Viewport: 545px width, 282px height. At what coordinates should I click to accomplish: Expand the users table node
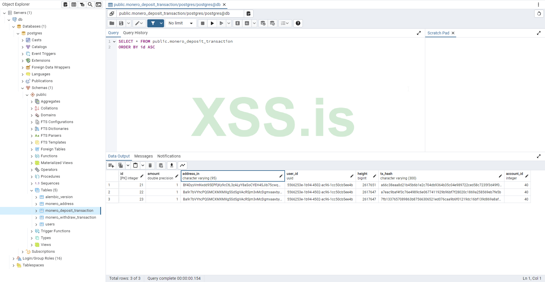tap(36, 224)
